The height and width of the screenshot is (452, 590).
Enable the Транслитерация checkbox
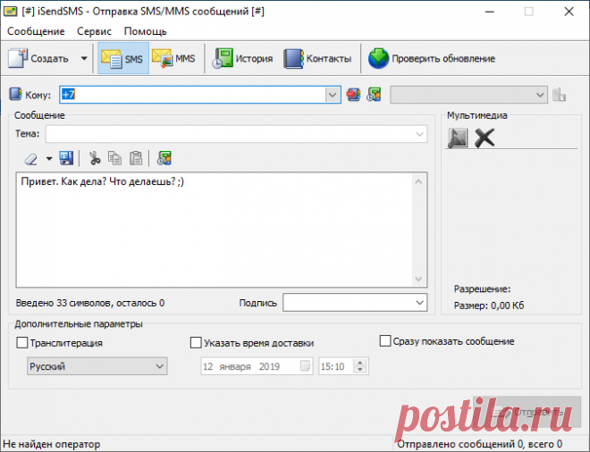[x=22, y=343]
